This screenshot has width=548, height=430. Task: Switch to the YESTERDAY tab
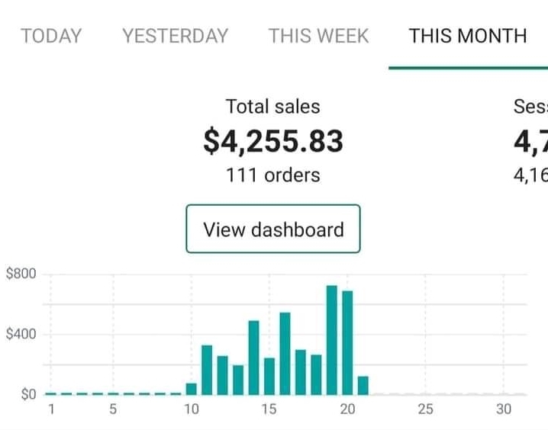click(175, 36)
